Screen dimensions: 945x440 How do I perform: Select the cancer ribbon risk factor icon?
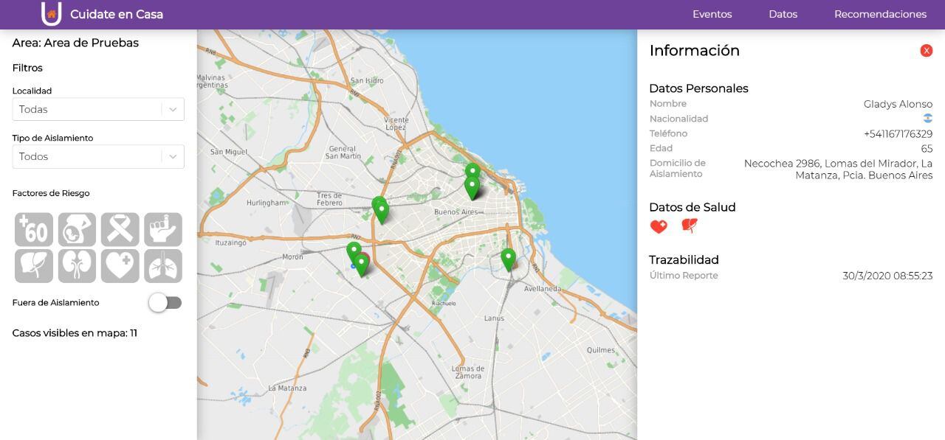click(x=120, y=229)
